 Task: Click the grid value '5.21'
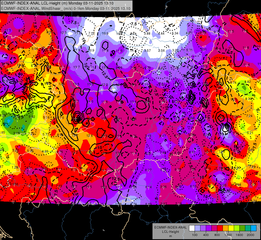pyautogui.click(x=250, y=133)
